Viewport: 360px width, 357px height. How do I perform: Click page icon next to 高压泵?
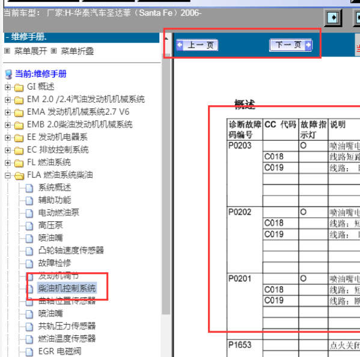point(29,226)
